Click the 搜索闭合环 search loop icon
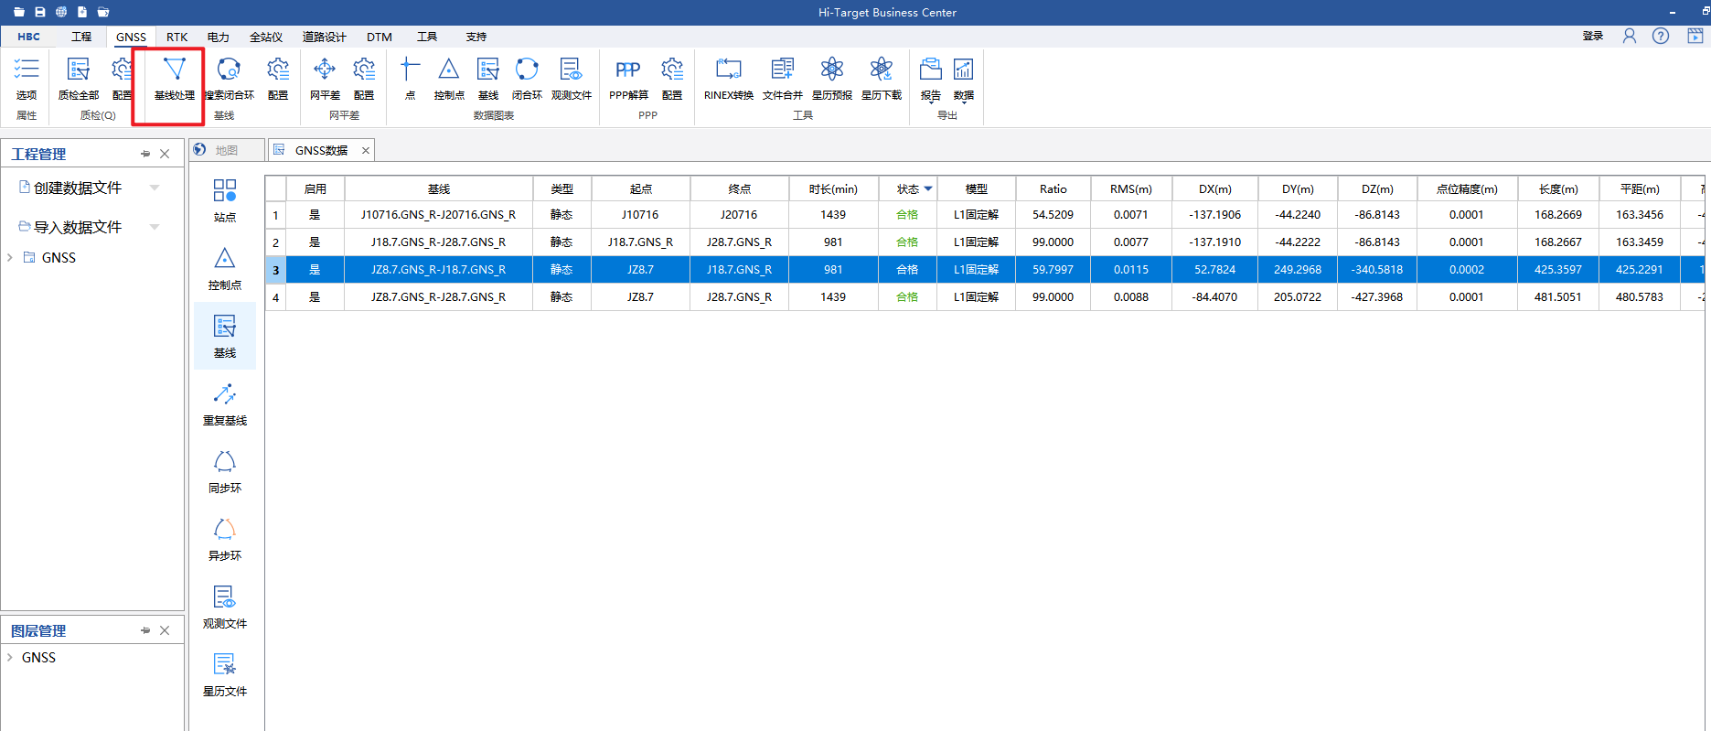Viewport: 1711px width, 731px height. pyautogui.click(x=229, y=78)
